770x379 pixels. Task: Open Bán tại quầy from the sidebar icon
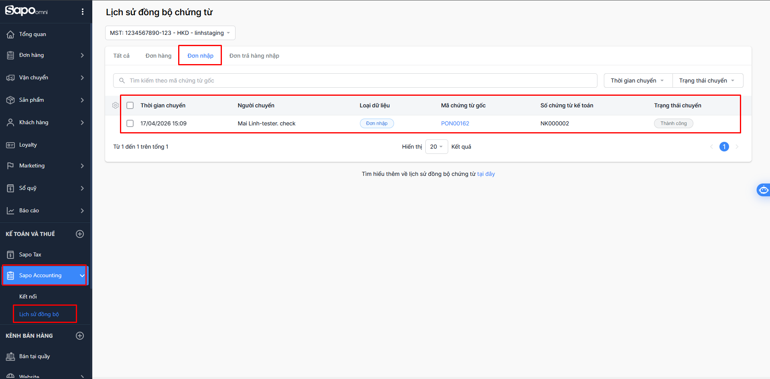point(10,357)
